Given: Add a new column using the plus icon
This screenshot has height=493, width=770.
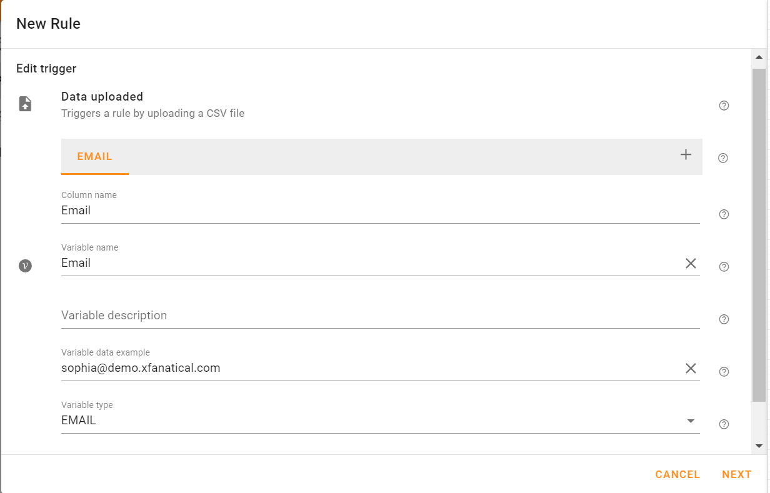Looking at the screenshot, I should click(686, 154).
